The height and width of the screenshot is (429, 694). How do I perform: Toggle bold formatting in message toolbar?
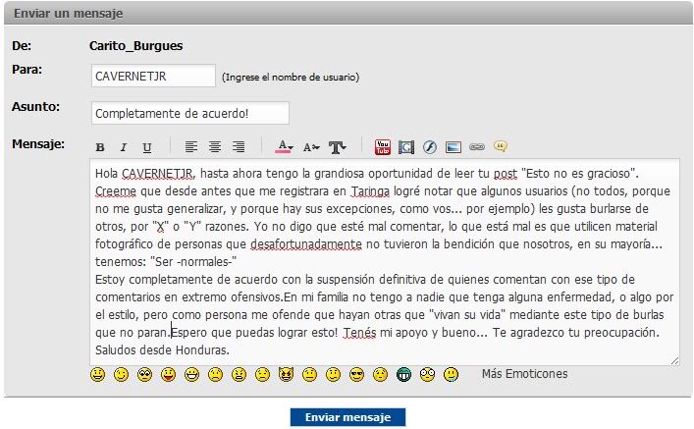click(100, 147)
